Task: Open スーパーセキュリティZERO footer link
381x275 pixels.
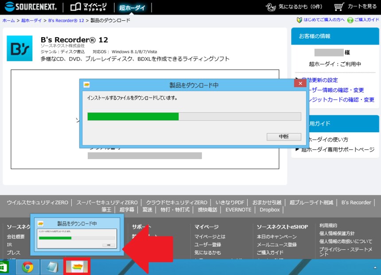Action: pos(107,202)
